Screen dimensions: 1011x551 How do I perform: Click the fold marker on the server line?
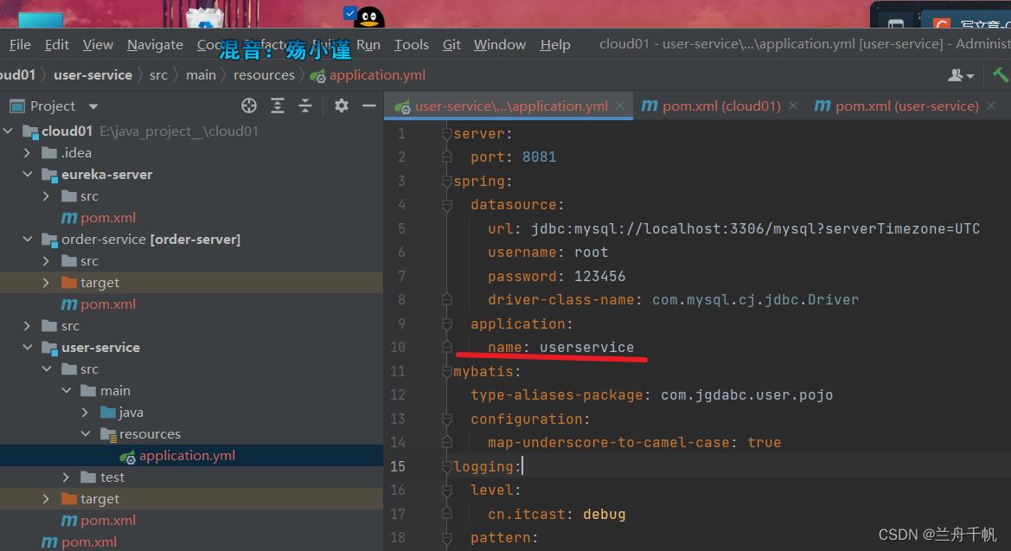coord(446,133)
